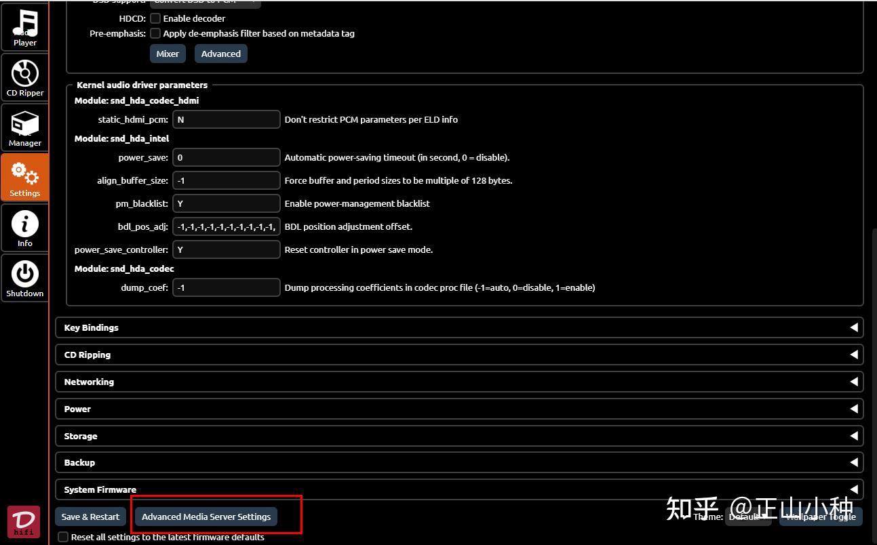
Task: Open the Manager panel
Action: 24,126
